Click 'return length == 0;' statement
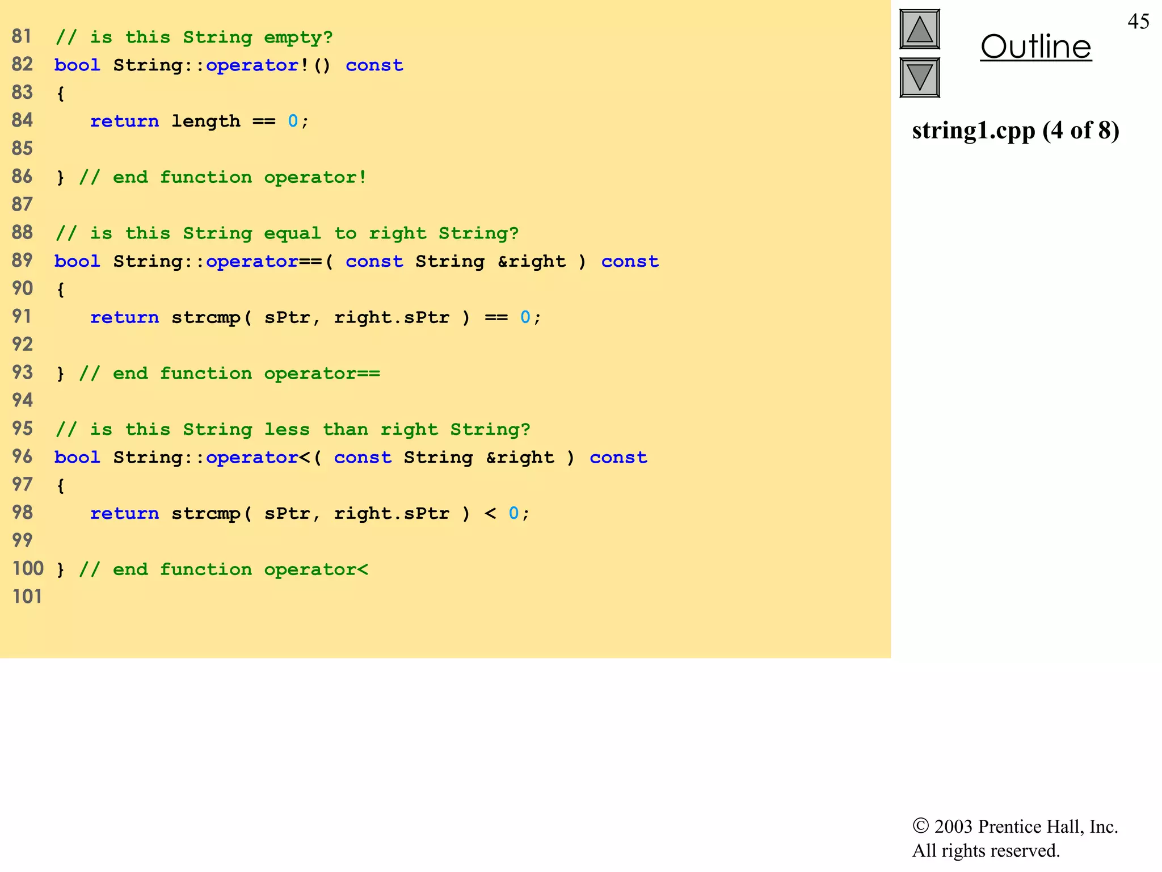Viewport: 1162px width, 872px height. 200,121
